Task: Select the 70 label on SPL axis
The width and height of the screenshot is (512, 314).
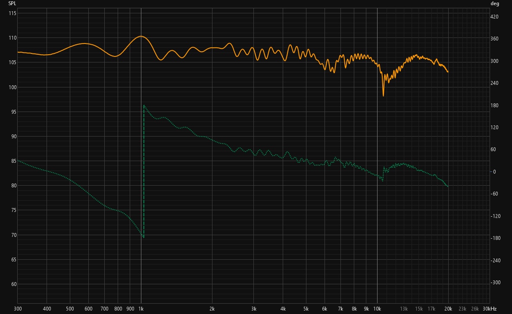Action: tap(14, 235)
